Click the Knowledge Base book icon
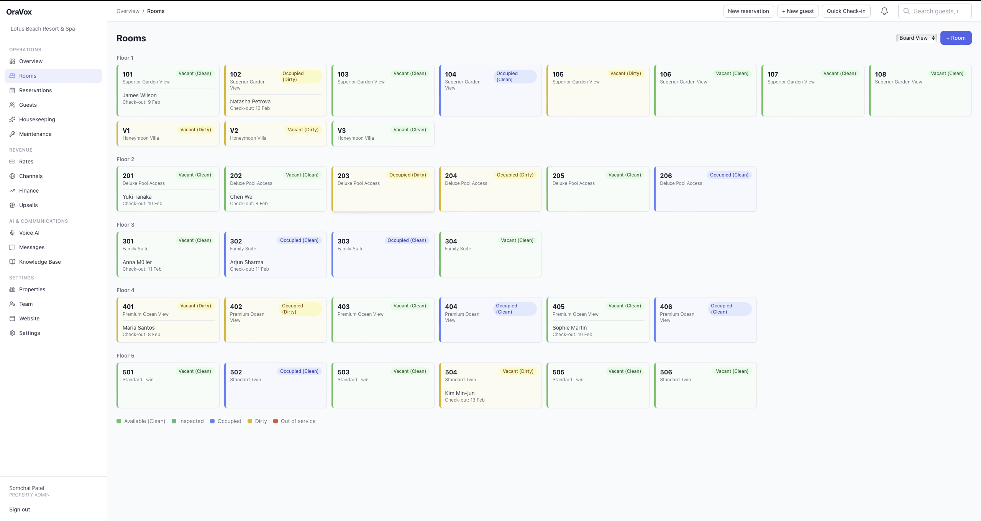Viewport: 981px width, 521px height. point(12,261)
